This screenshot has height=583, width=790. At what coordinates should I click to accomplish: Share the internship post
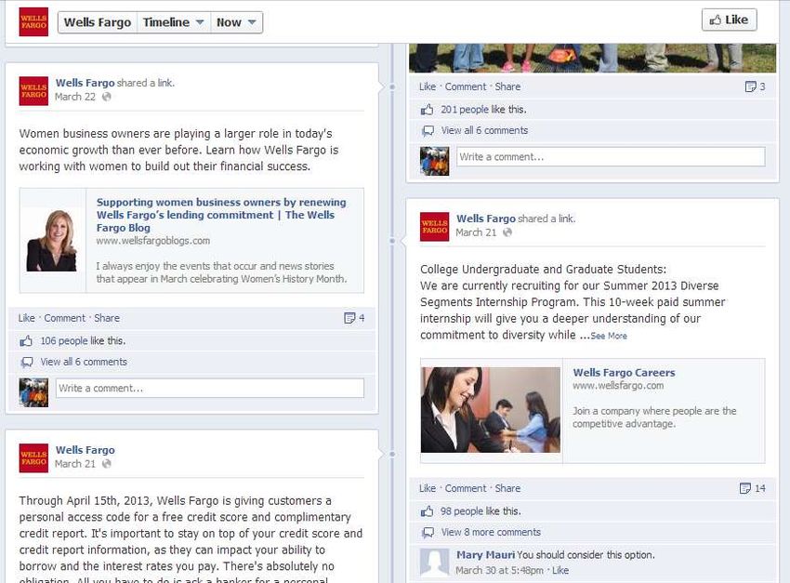click(x=507, y=488)
